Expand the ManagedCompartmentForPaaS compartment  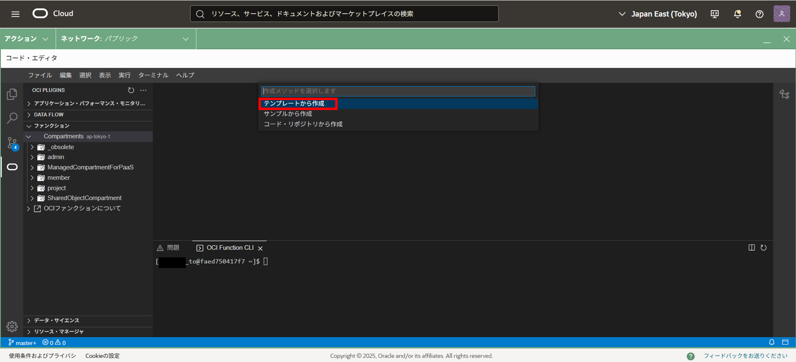coord(88,168)
